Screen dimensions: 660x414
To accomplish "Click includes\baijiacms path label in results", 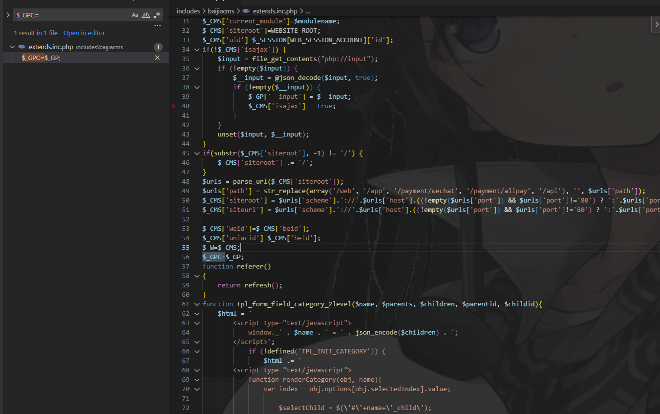I will [x=99, y=47].
